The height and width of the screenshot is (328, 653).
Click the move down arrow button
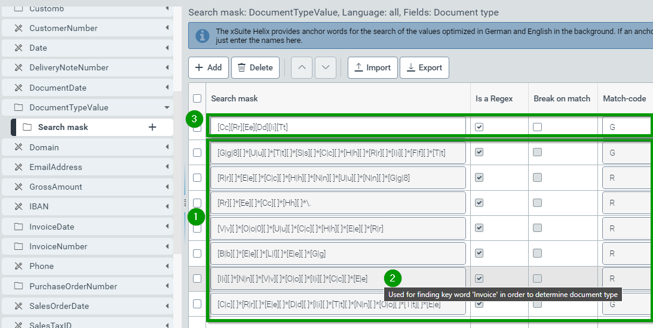(x=326, y=67)
